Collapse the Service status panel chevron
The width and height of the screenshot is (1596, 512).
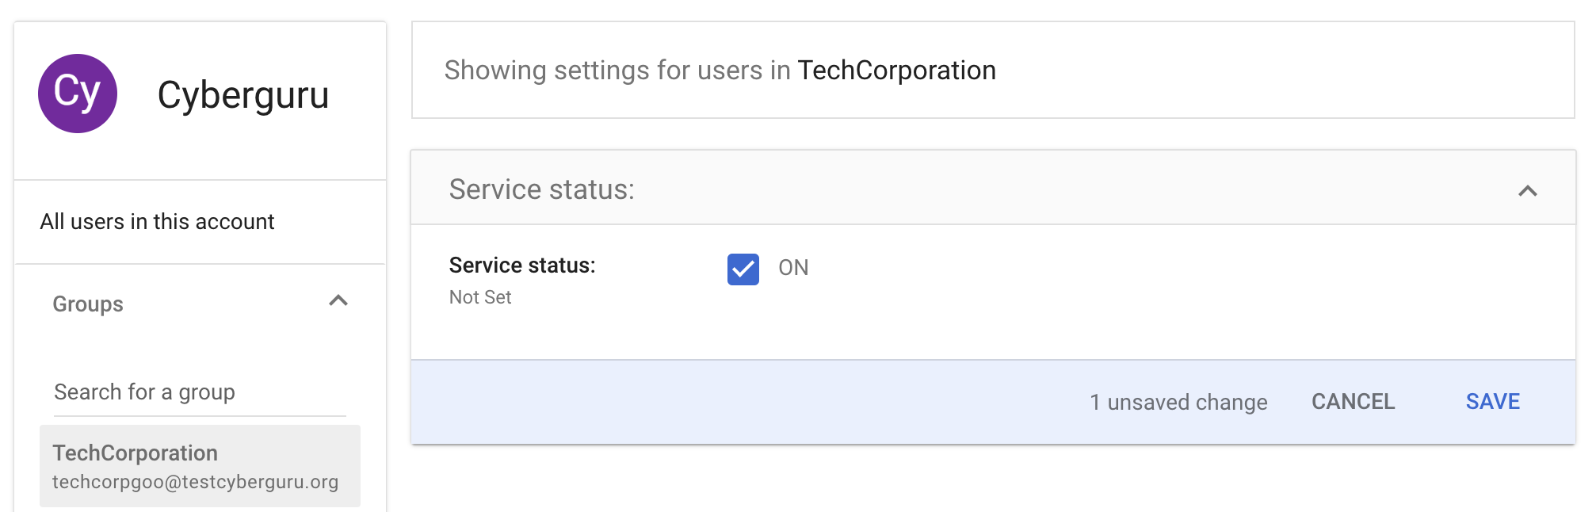pos(1527,191)
